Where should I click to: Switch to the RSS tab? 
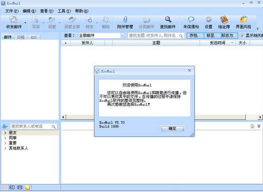(x=34, y=37)
